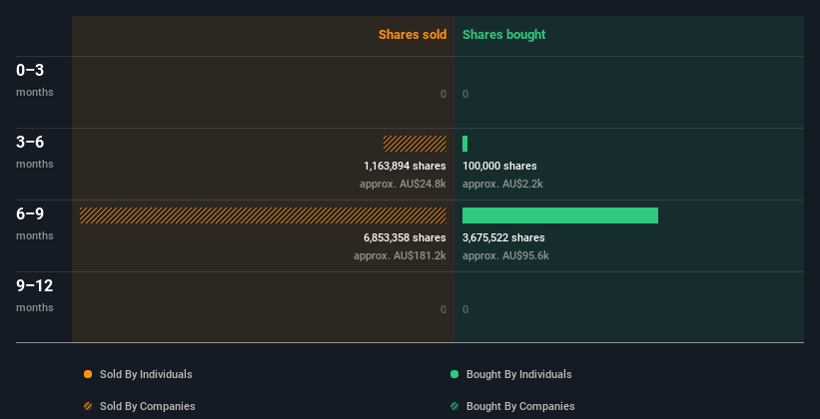Screen dimensions: 820x419
Task: Click the 3,675,522 shares label
Action: 503,237
